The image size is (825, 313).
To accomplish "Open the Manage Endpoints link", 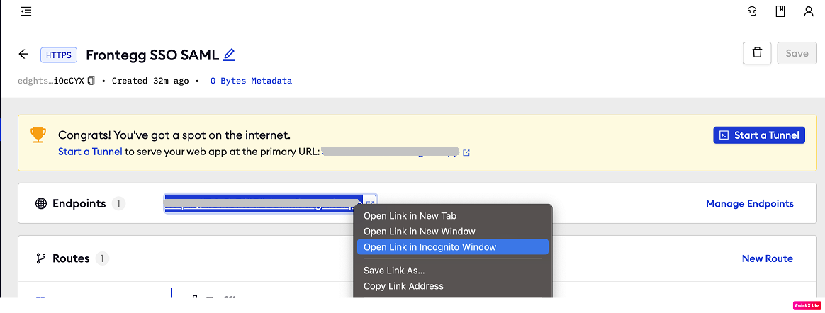I will click(x=750, y=203).
